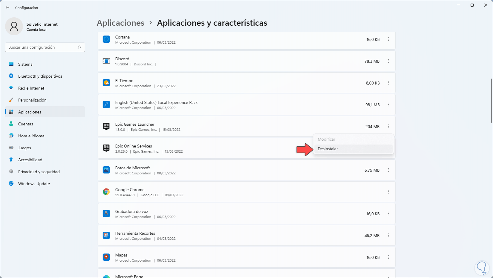Open Privacidad y seguridad settings
Image resolution: width=493 pixels, height=278 pixels.
[x=45, y=172]
